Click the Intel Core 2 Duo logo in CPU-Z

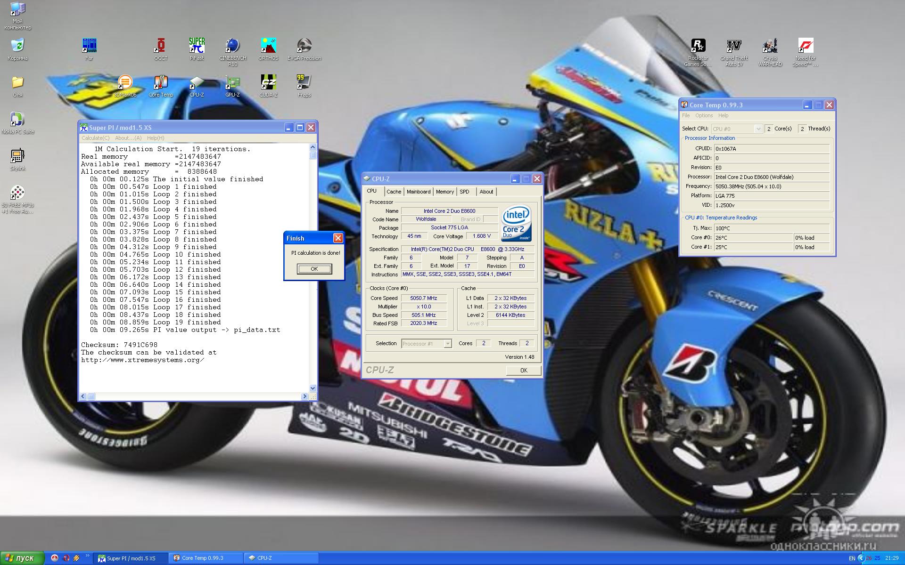coord(517,223)
